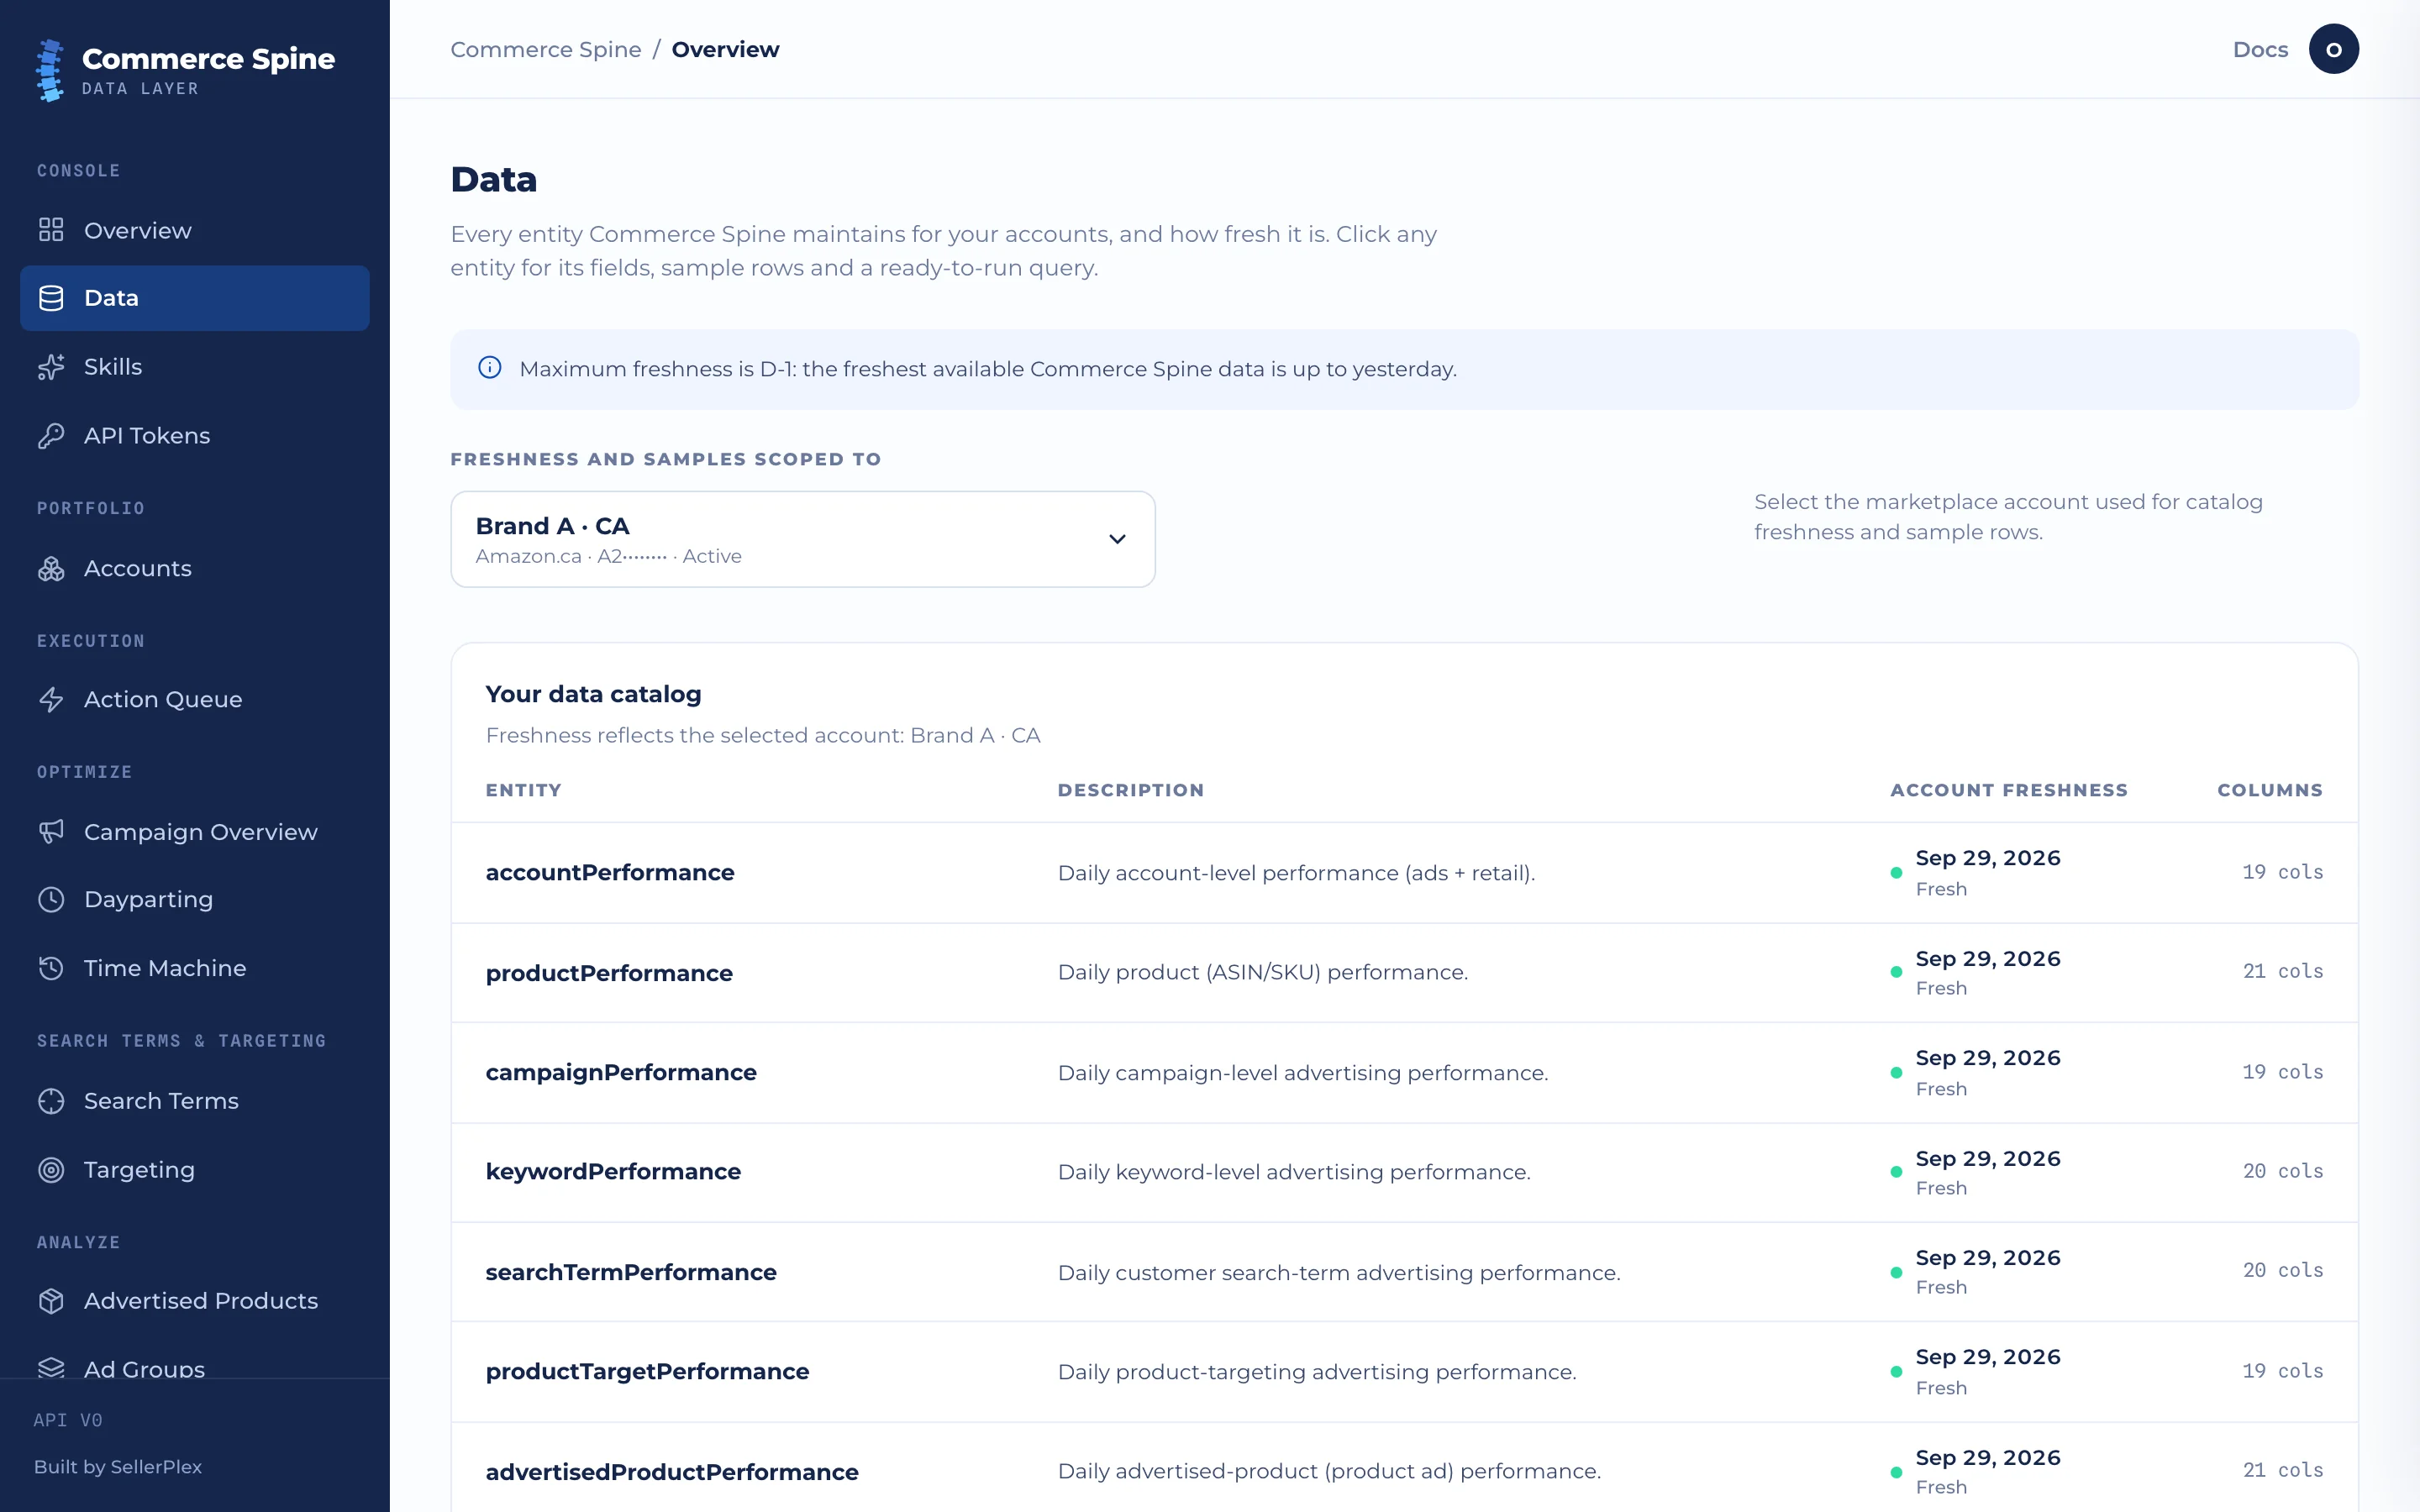
Task: Select the campaignPerformance entity row
Action: click(1404, 1073)
